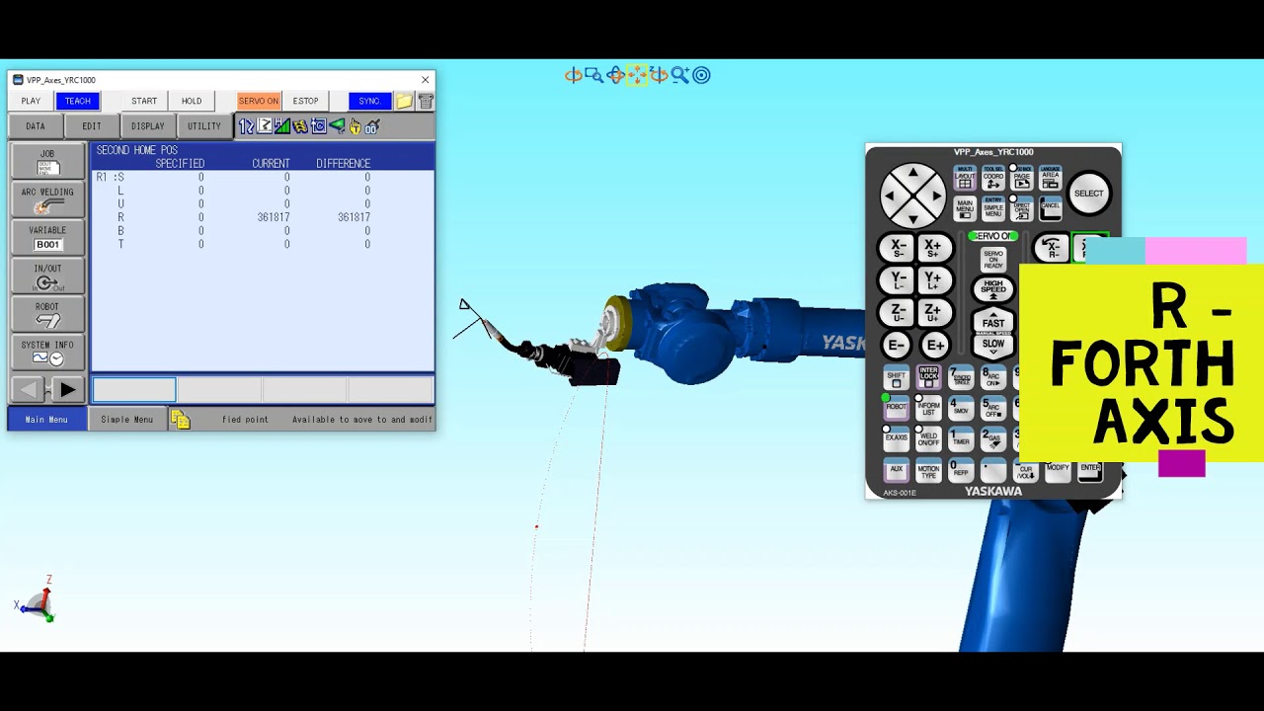Toggle the SHIFT key on keypad
The width and height of the screenshot is (1264, 711).
click(x=896, y=379)
